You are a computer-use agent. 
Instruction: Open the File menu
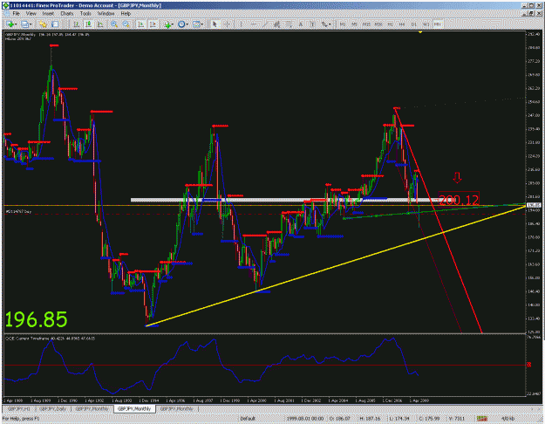(x=17, y=14)
